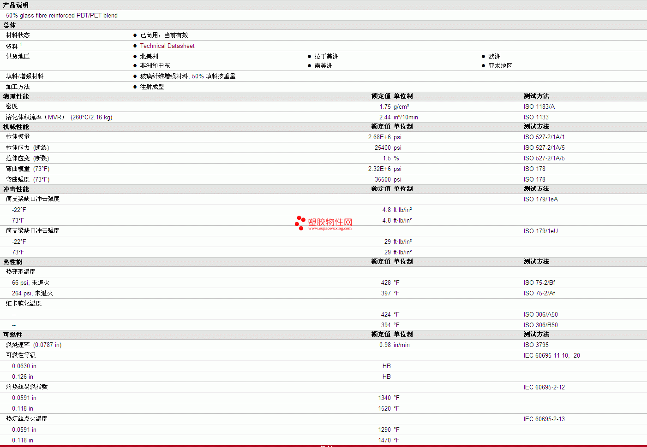Click the 机械性能 section heading
The image size is (647, 447).
[16, 127]
